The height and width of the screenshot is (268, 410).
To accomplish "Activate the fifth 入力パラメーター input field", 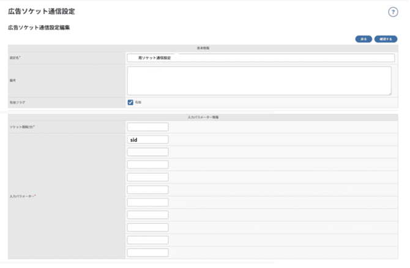I will click(147, 190).
